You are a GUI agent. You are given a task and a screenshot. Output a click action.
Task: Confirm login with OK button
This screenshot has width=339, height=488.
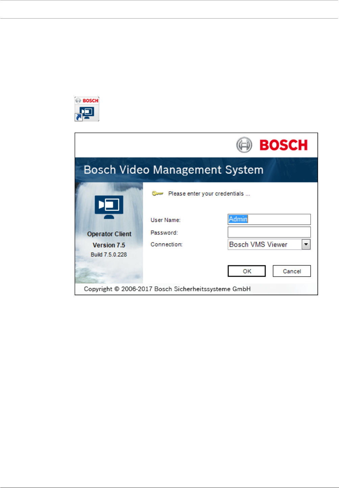pos(247,271)
